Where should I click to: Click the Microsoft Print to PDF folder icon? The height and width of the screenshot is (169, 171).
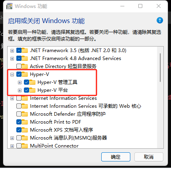25,122
